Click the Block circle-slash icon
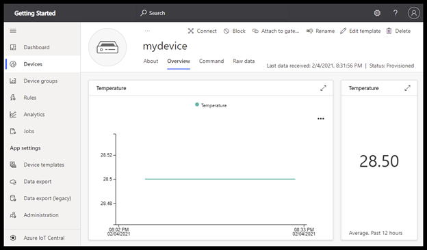Viewport: 427px width, 250px height. 227,31
